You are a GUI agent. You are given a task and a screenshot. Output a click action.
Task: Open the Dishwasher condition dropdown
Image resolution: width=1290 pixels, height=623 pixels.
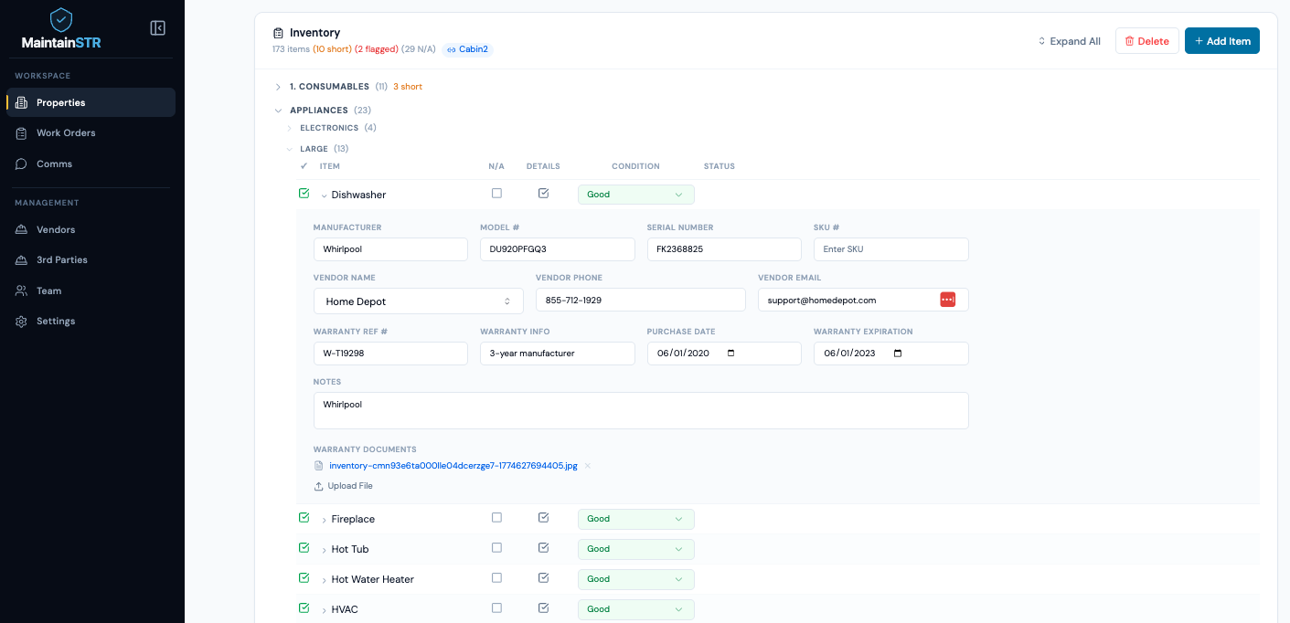(636, 195)
